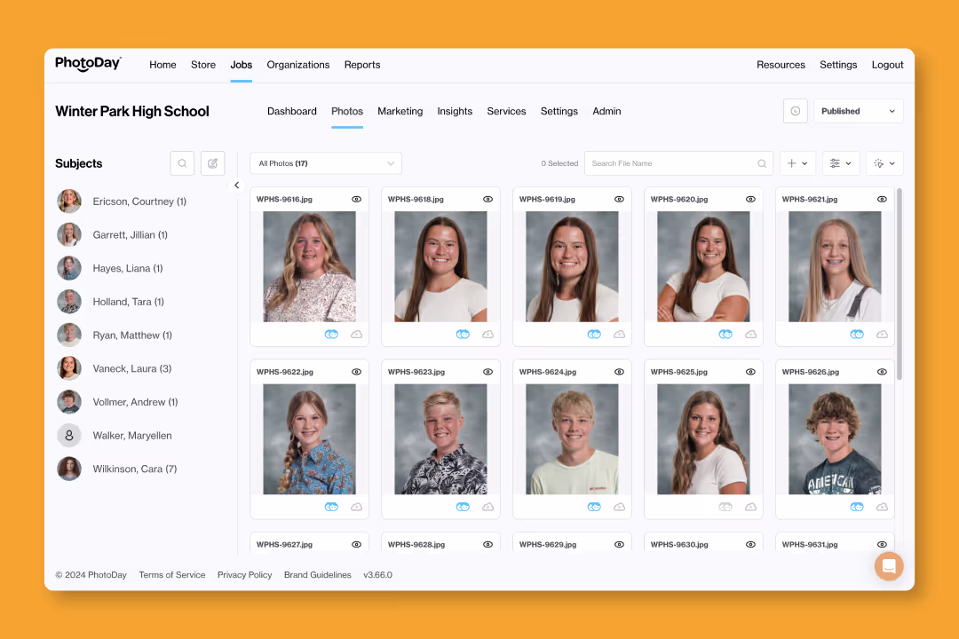Click search icon in file name field
959x639 pixels.
[x=762, y=163]
